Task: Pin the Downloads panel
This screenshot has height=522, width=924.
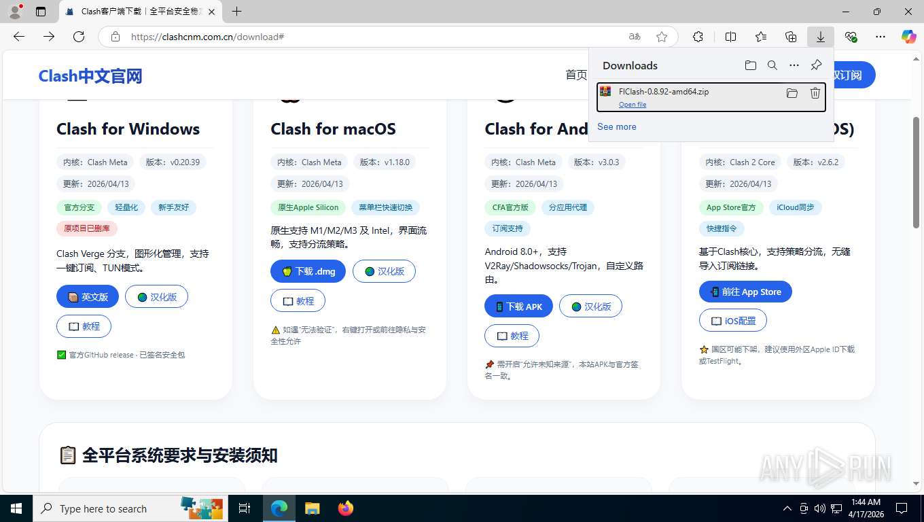Action: click(x=816, y=65)
